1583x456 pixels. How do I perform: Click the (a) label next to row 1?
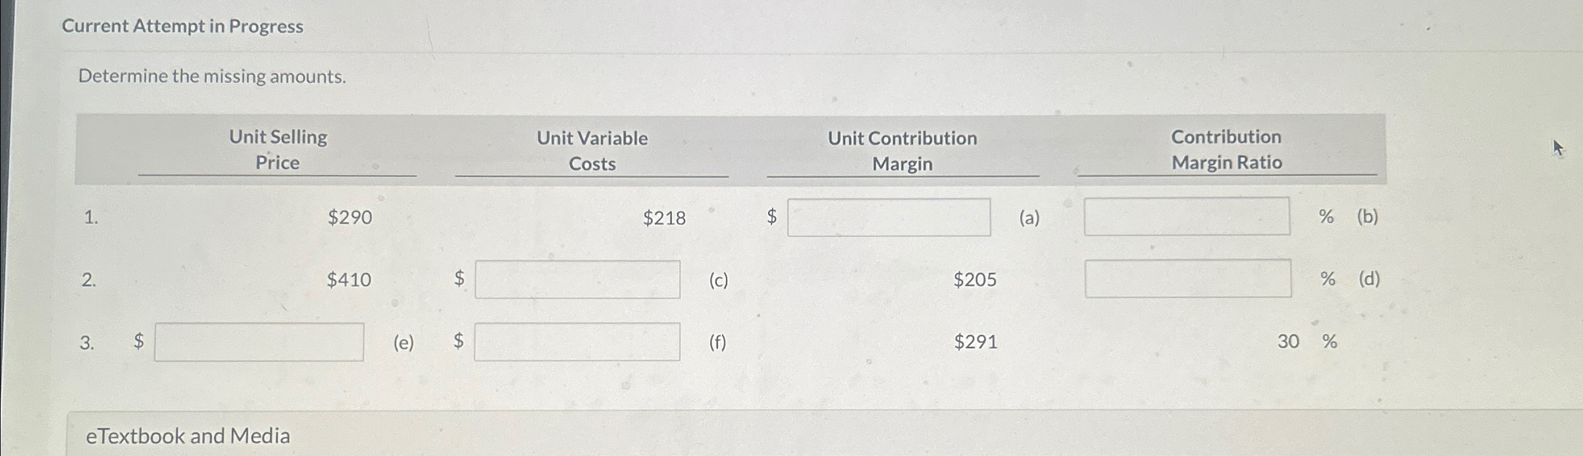click(1028, 218)
